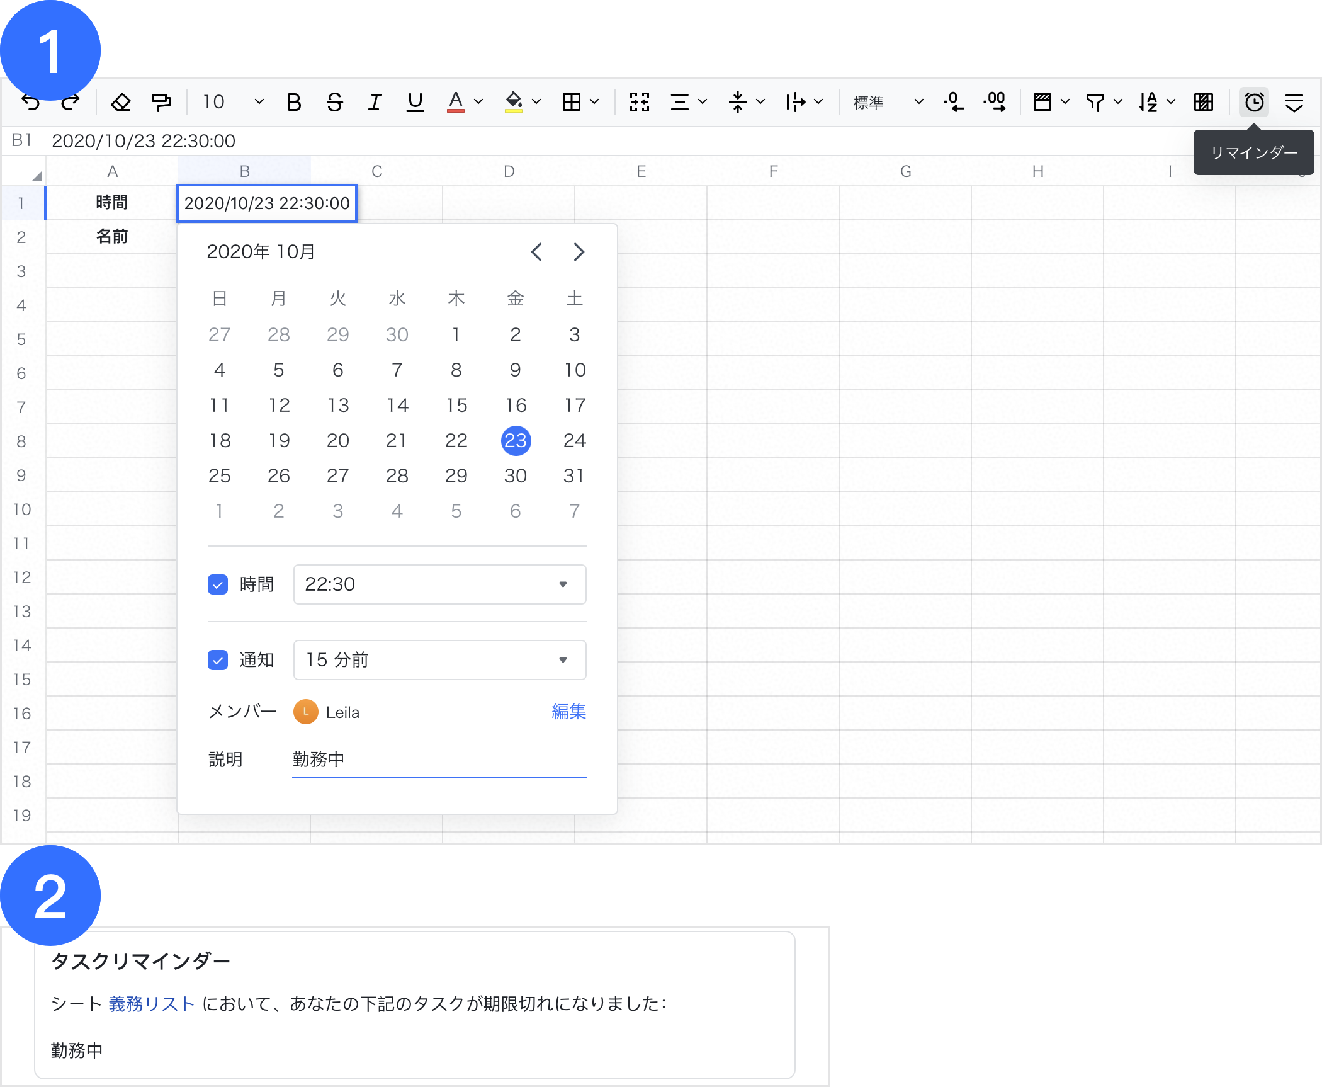Click the clear formatting eraser icon

(120, 102)
